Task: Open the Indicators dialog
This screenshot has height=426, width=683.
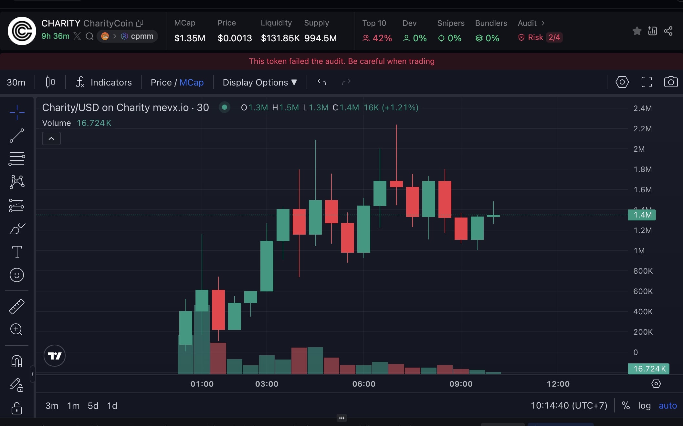Action: tap(104, 82)
